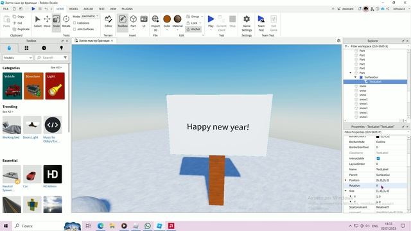The height and width of the screenshot is (231, 411).
Task: Open Toolbox Creations tab icon
Action: tap(62, 48)
